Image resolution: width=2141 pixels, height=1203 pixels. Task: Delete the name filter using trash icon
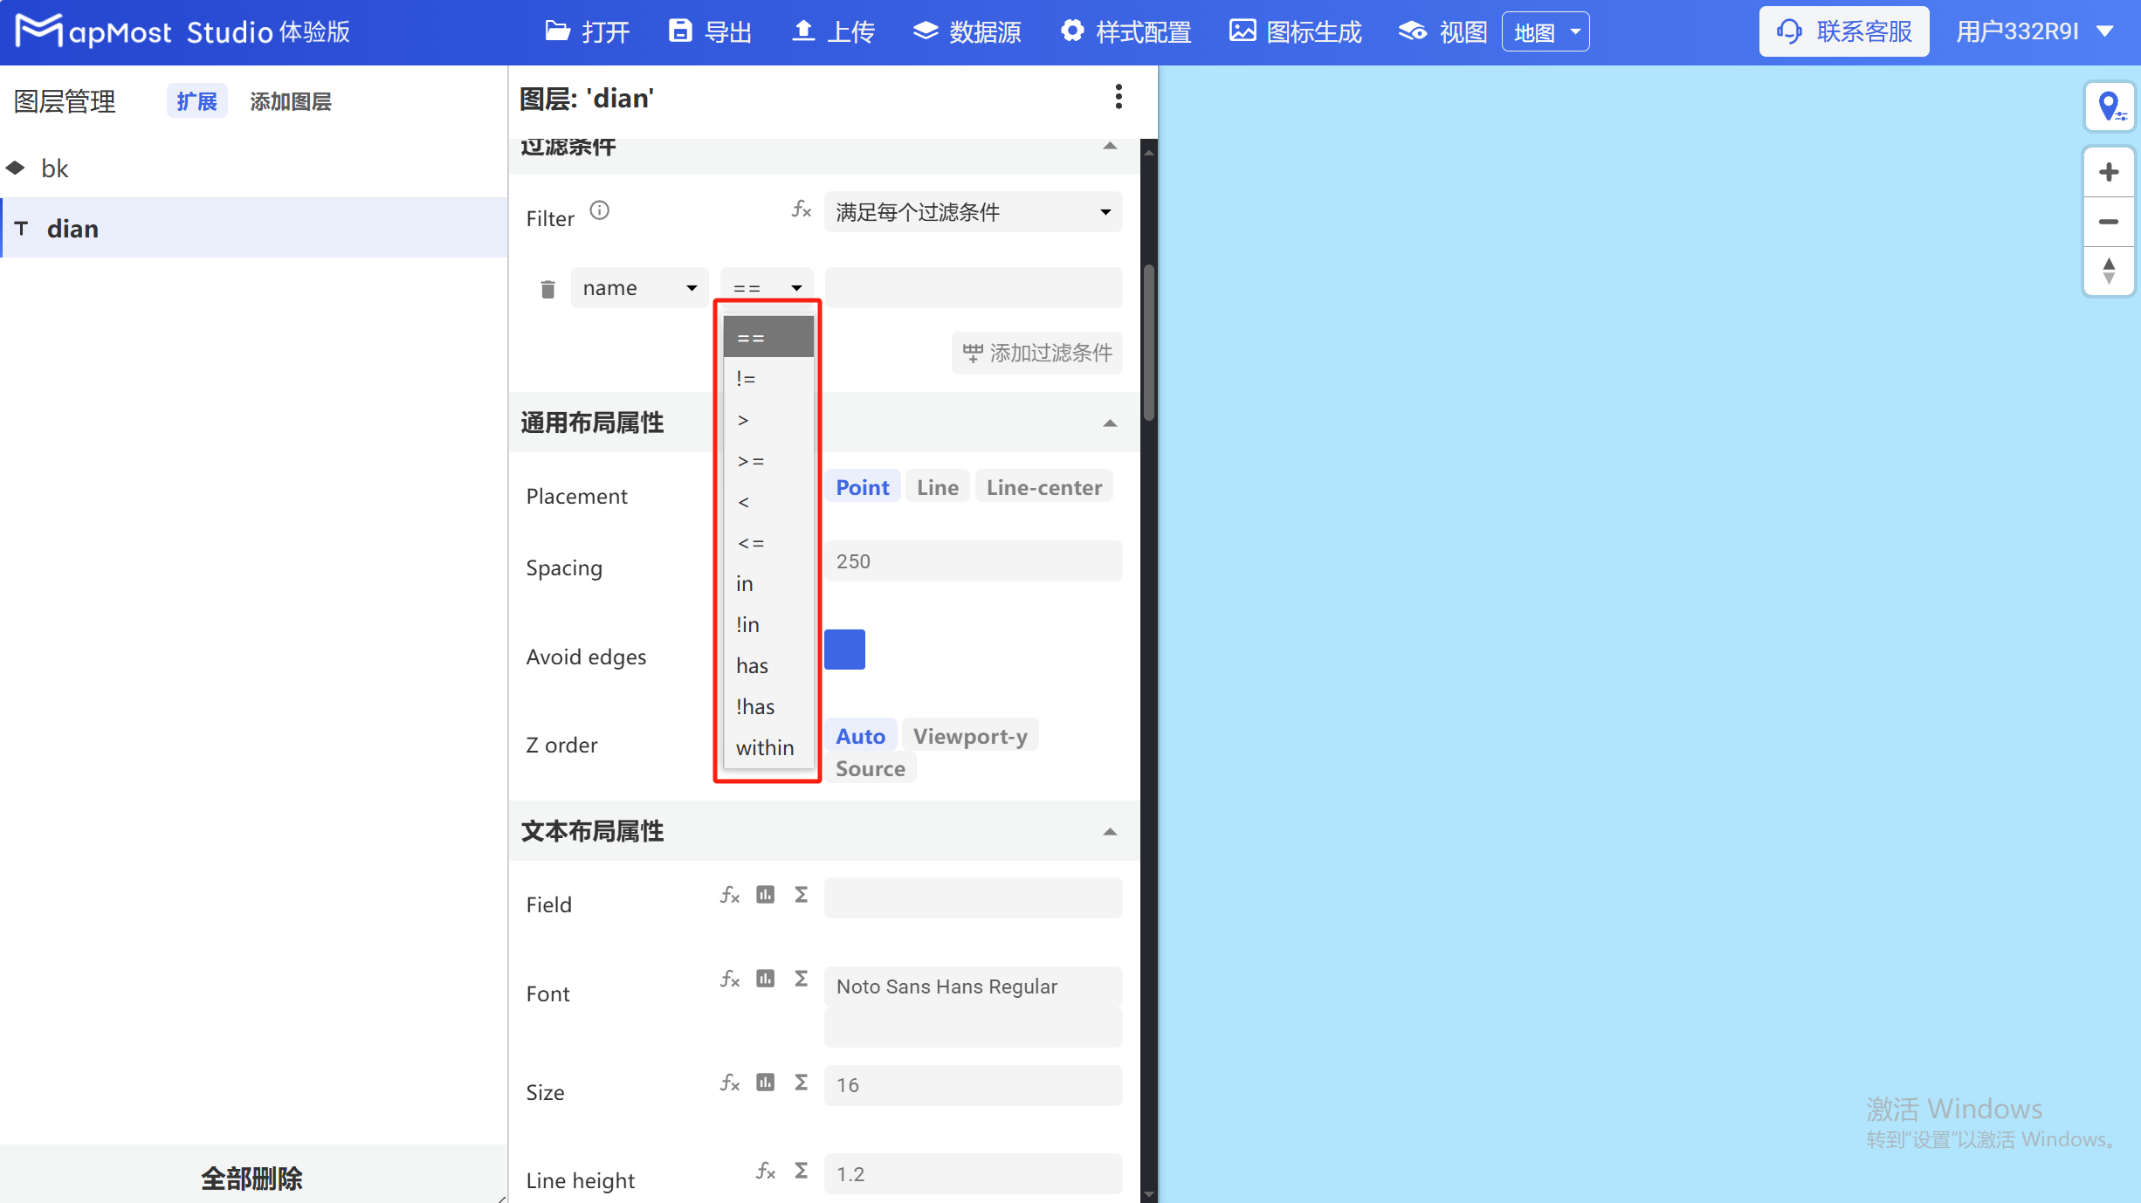(x=547, y=288)
